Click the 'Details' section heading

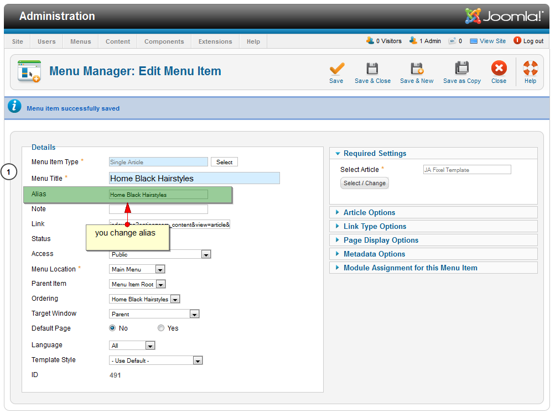click(44, 147)
